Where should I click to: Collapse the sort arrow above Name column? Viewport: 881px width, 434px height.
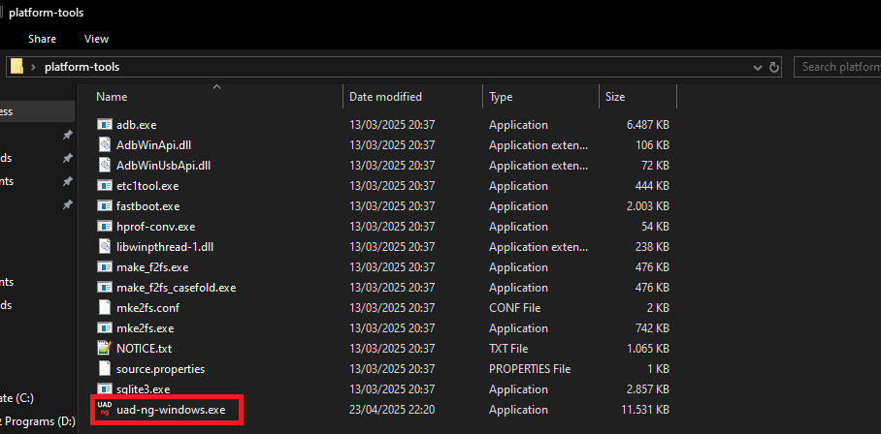click(216, 87)
